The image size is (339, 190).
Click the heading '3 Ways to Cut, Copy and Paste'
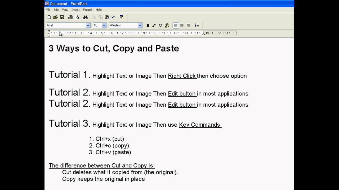pyautogui.click(x=114, y=49)
